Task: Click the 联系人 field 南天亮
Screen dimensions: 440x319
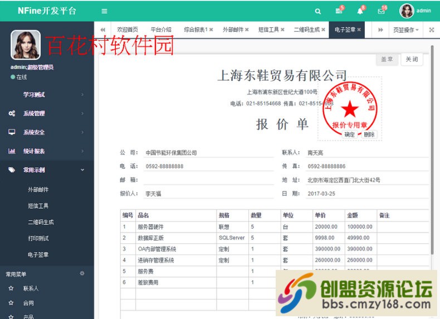Action: click(x=367, y=153)
